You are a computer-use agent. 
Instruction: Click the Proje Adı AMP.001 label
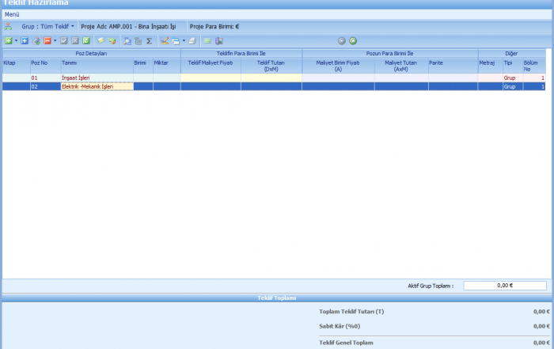pos(131,26)
